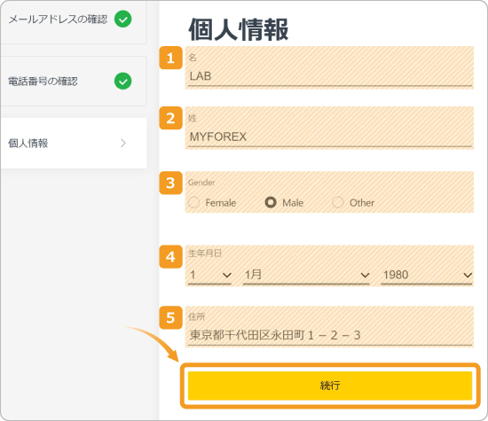Click the 個人情報 page heading
The height and width of the screenshot is (421, 488).
[x=239, y=29]
